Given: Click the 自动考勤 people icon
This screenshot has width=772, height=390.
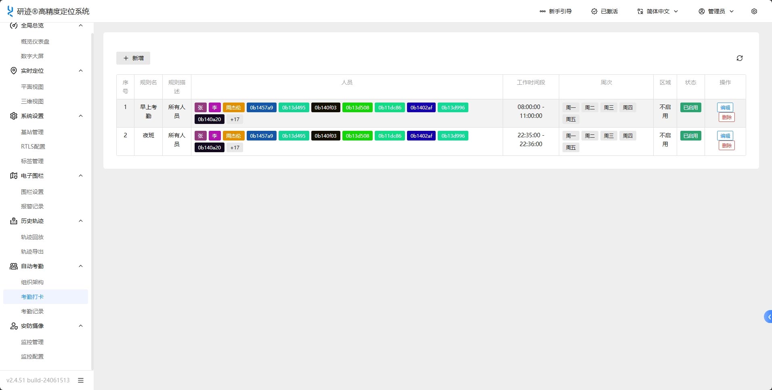Looking at the screenshot, I should 14,266.
